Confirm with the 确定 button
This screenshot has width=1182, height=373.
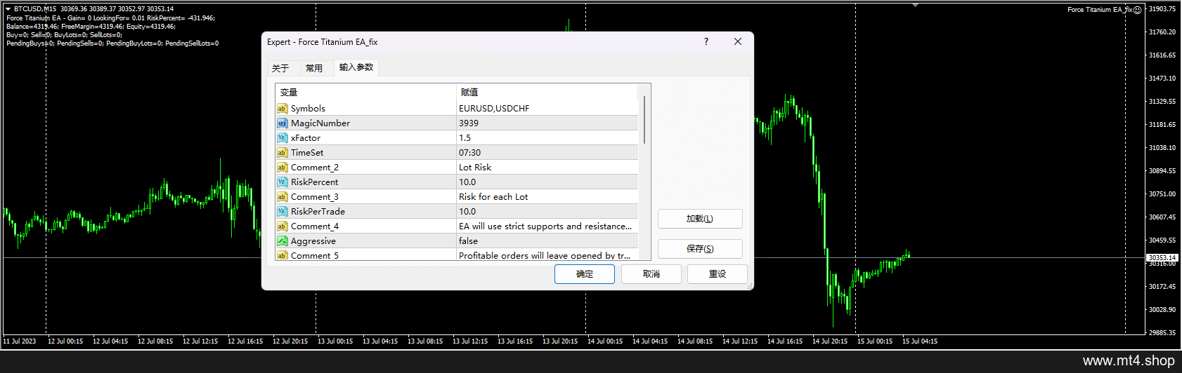tap(585, 274)
